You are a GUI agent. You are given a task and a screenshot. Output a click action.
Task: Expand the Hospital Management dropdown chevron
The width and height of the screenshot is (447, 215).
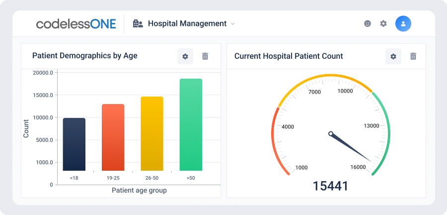click(232, 24)
